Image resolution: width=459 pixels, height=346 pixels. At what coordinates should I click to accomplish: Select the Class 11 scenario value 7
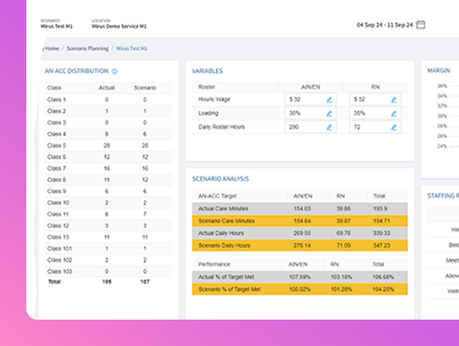click(145, 214)
